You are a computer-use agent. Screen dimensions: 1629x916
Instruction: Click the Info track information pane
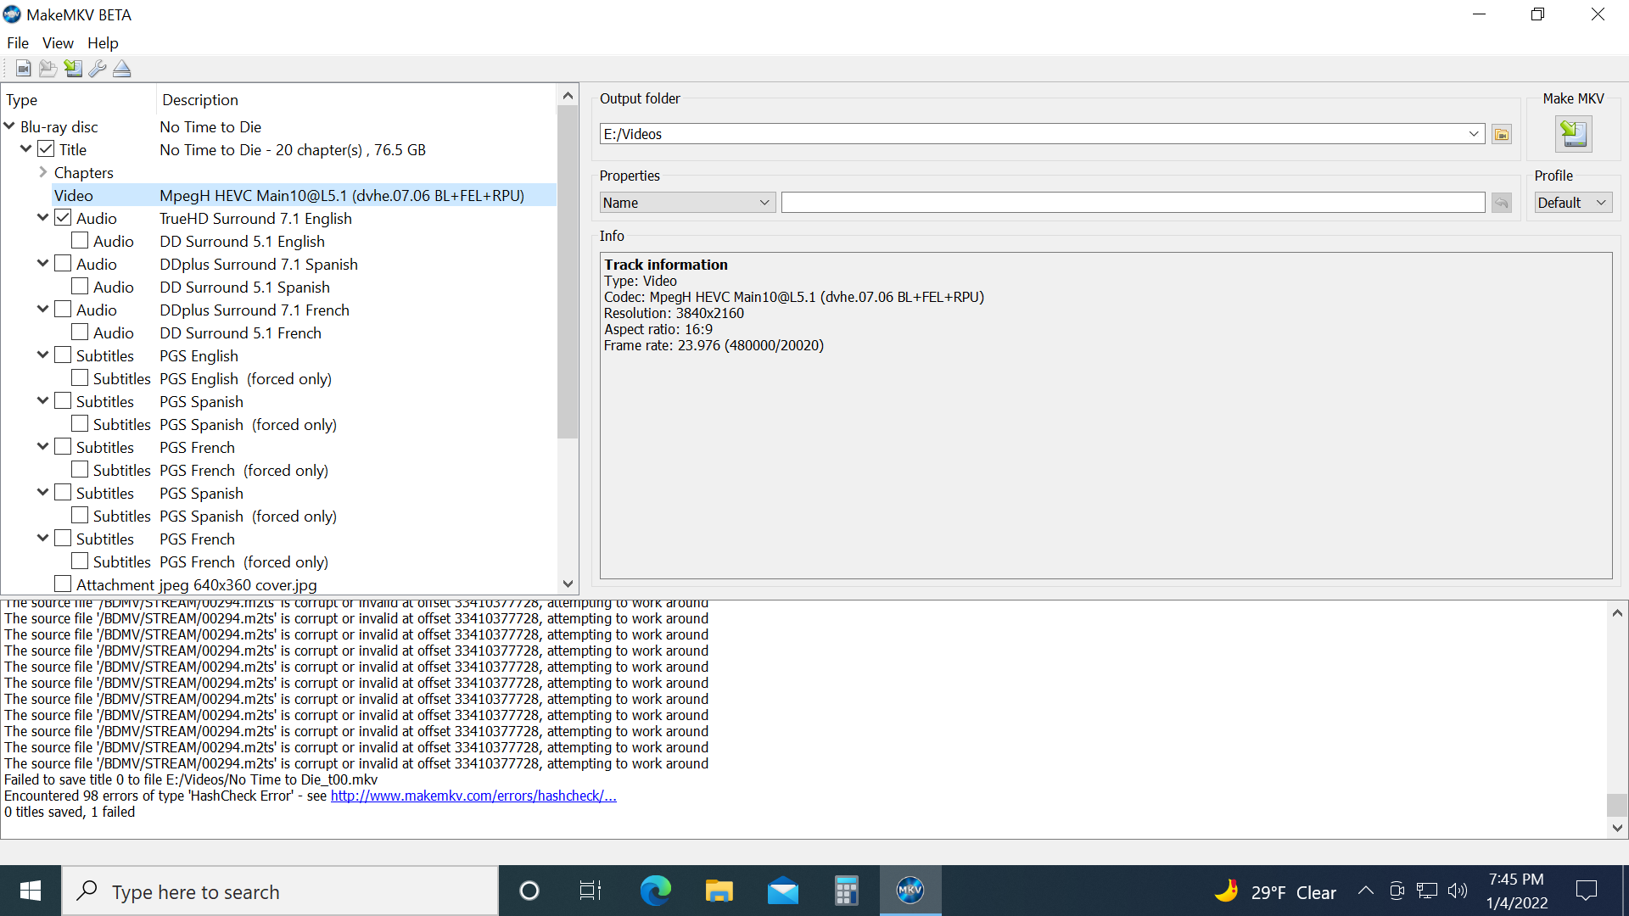1106,416
